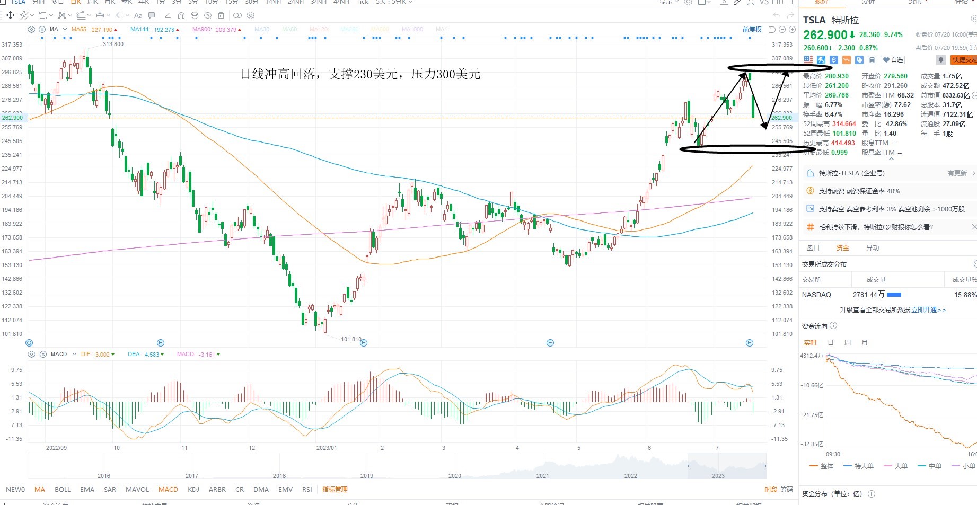Viewport: 977px width, 505px height.
Task: Select the rectangle shape drawing tool
Action: [x=42, y=15]
